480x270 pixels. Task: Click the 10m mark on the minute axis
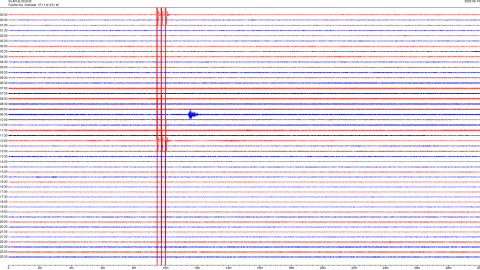coord(165,268)
